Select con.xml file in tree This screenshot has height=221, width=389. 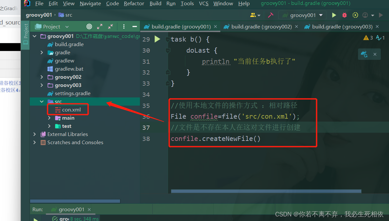click(68, 110)
